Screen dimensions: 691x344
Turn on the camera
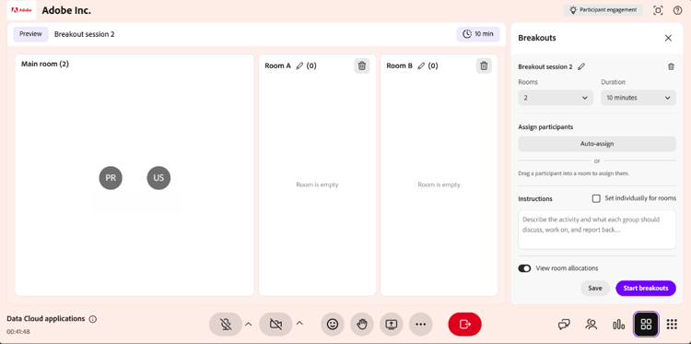coord(275,325)
